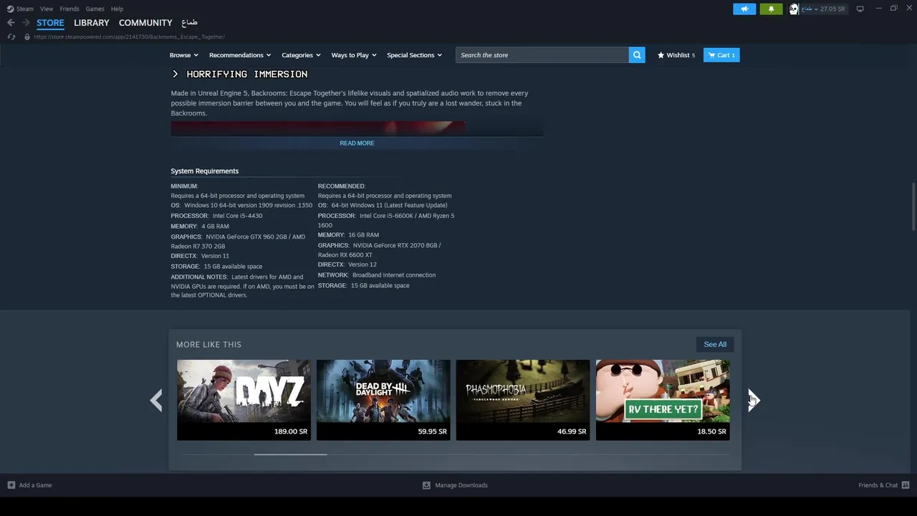Click Friends & Chat label

(x=878, y=485)
